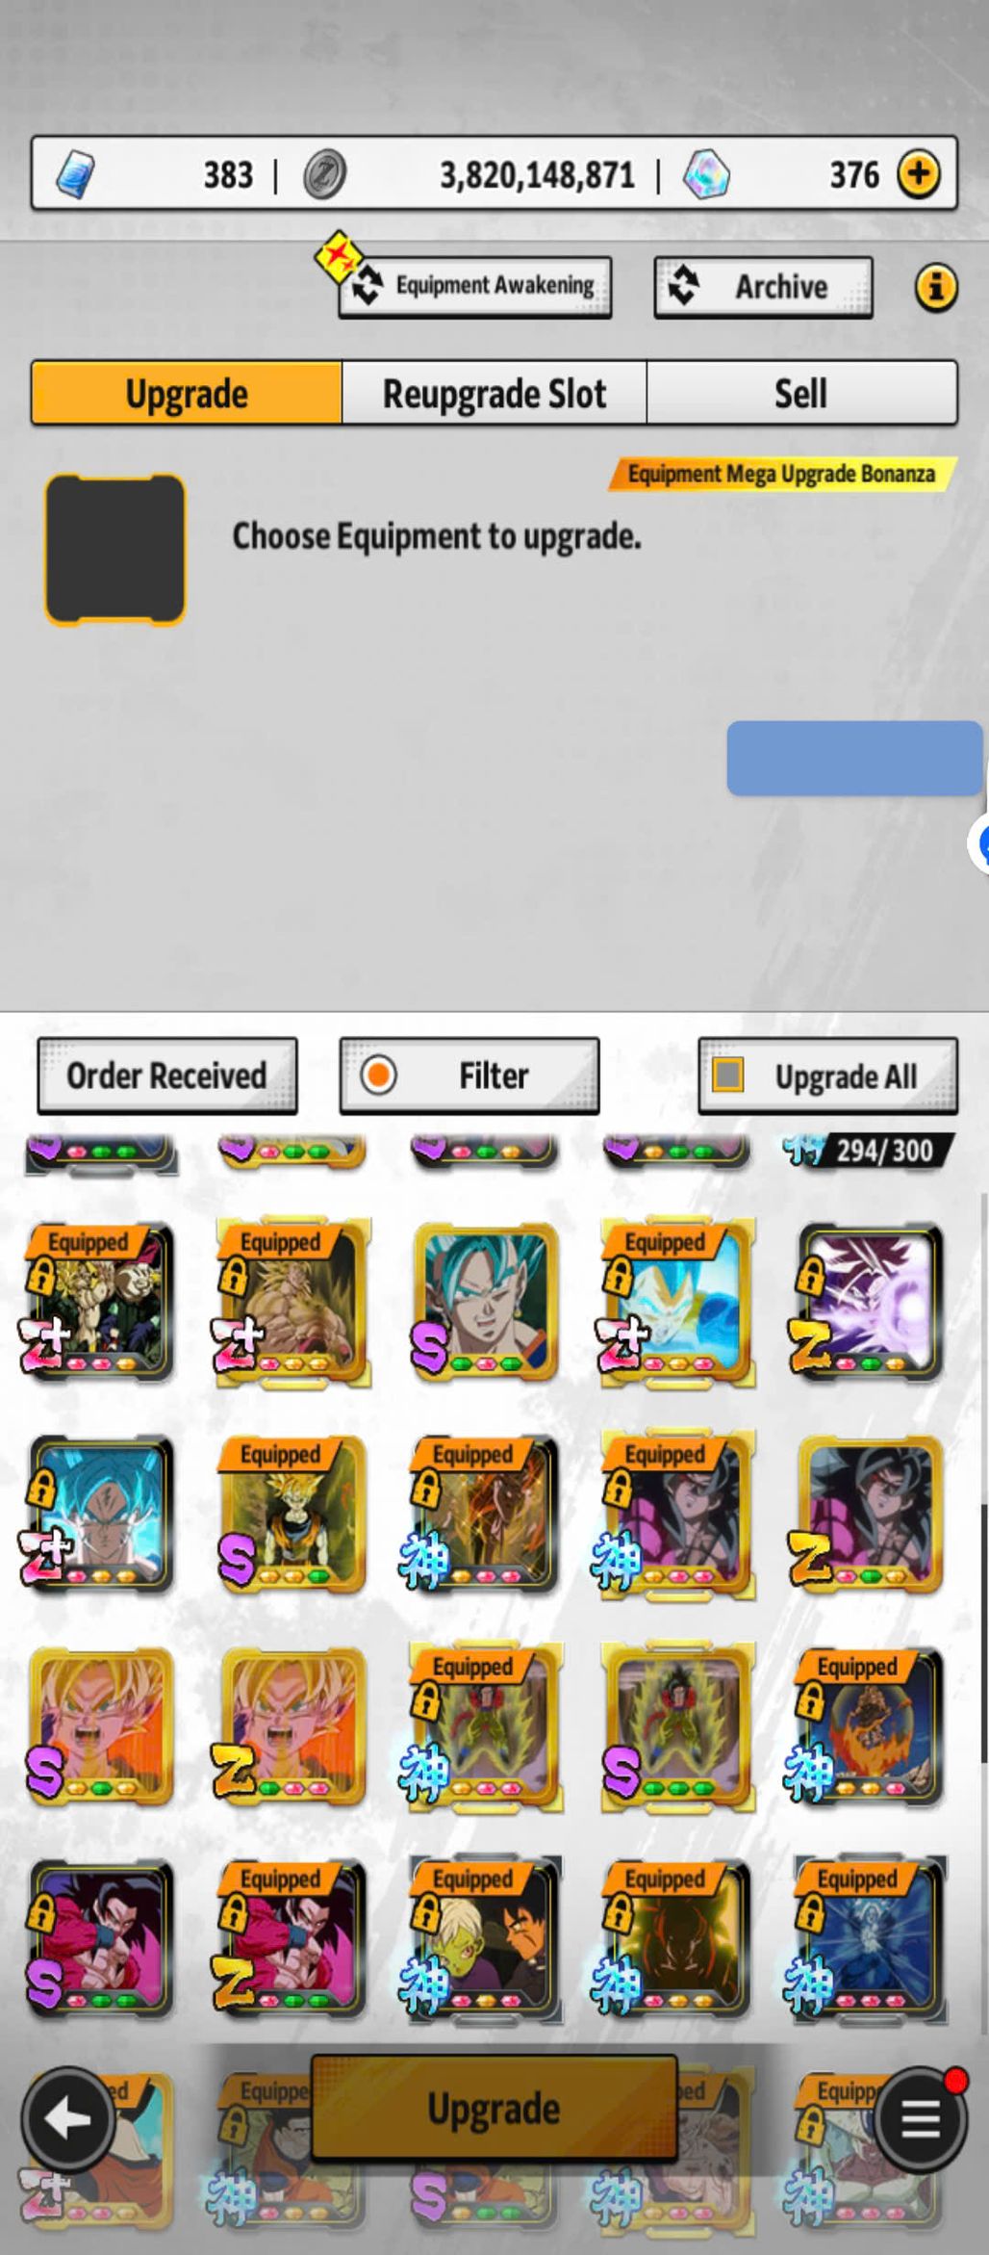Open the yellow info icon
This screenshot has width=989, height=2255.
(935, 287)
